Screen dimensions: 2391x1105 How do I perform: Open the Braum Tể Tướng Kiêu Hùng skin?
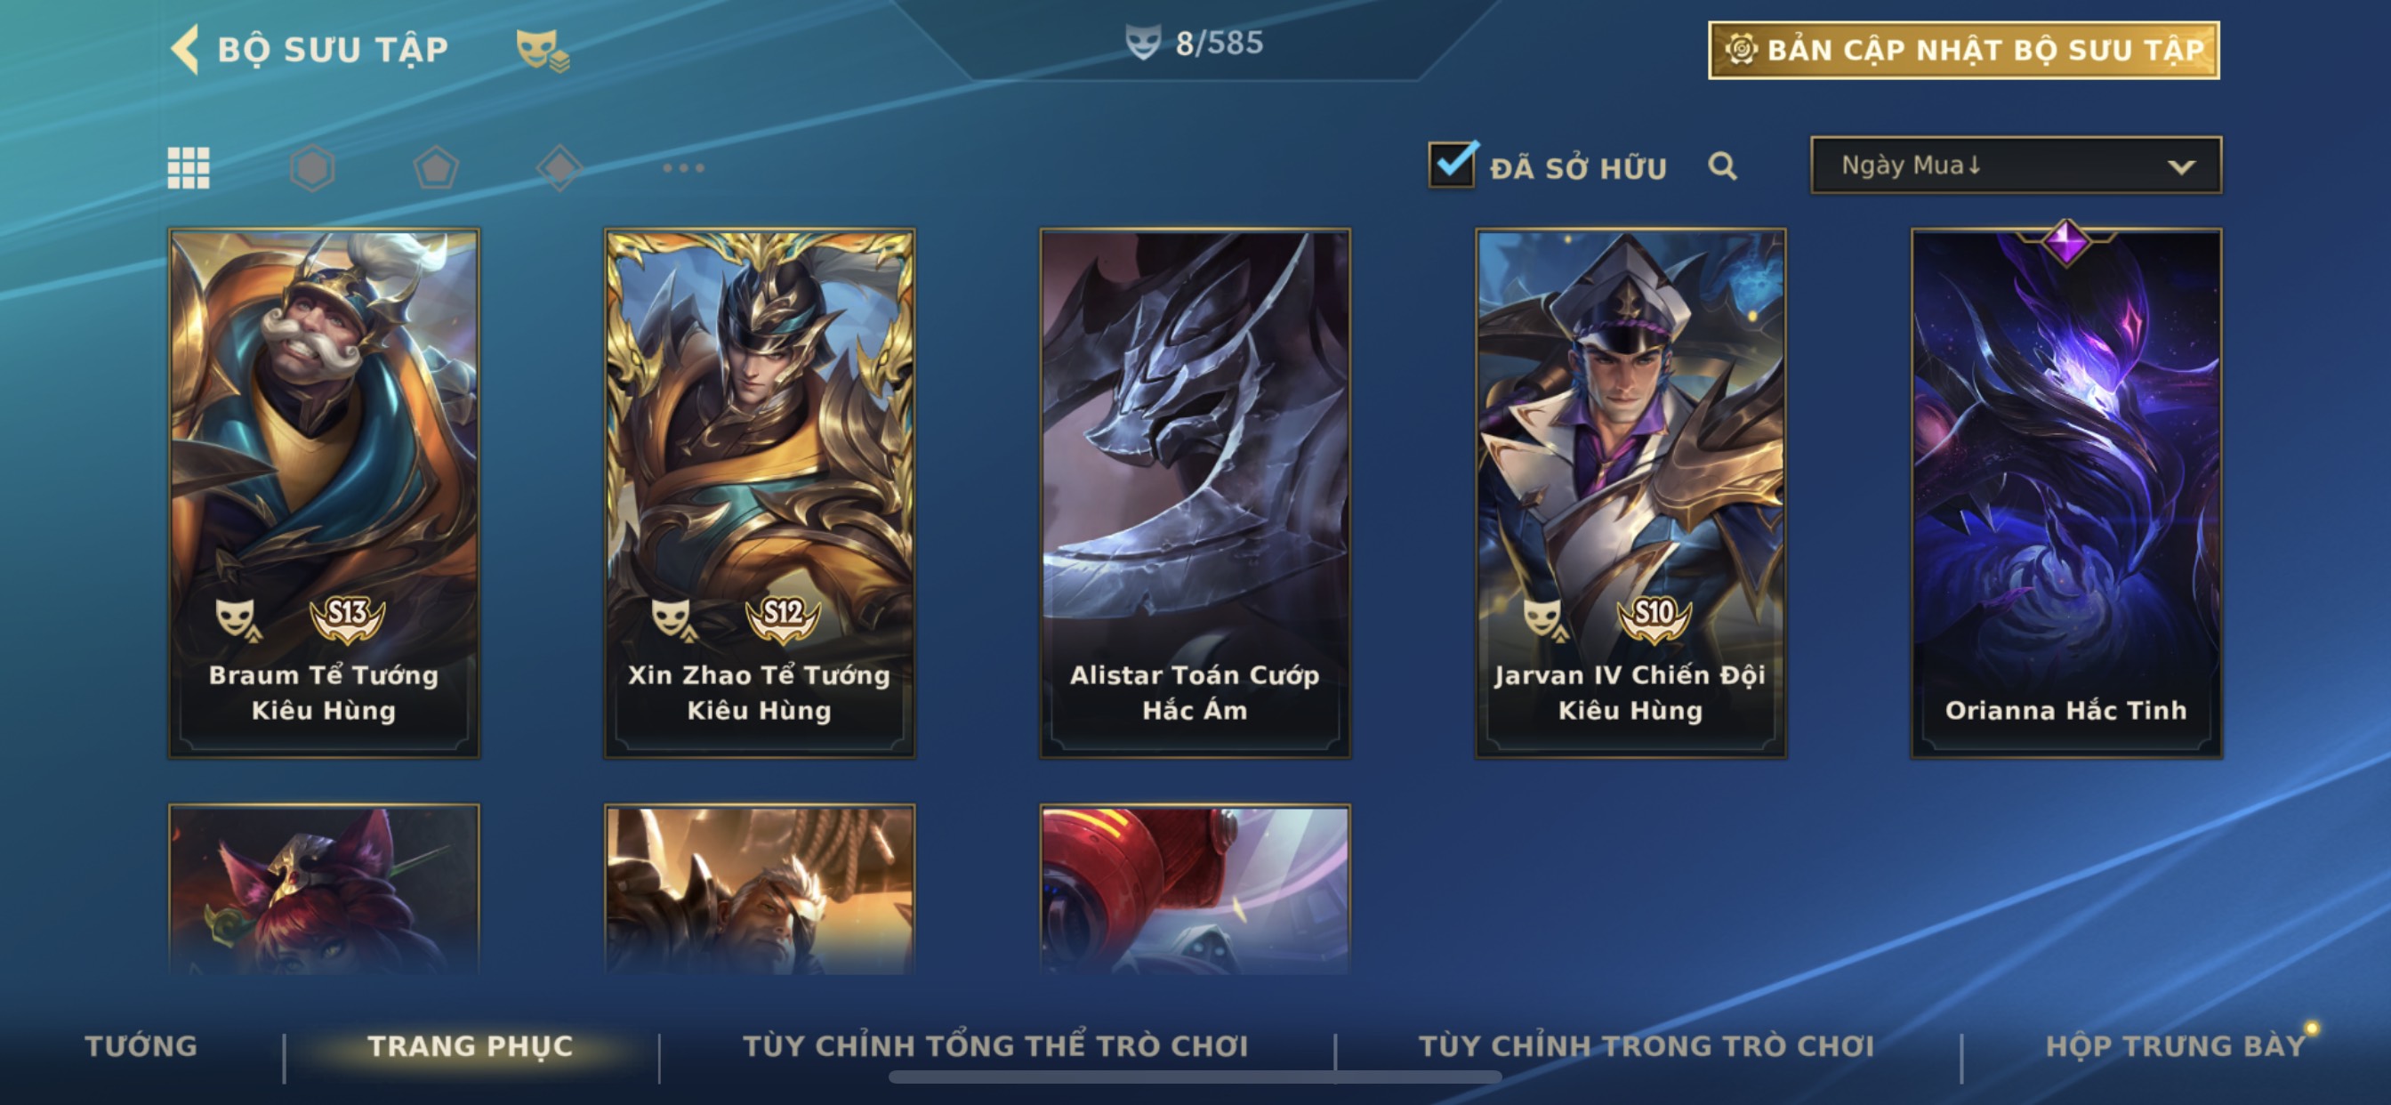click(x=324, y=493)
